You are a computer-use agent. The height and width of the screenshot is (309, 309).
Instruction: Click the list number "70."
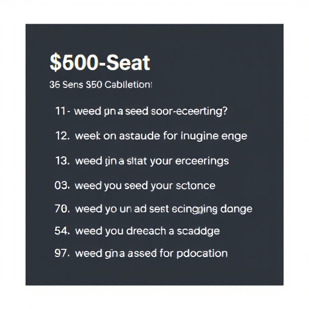(62, 209)
